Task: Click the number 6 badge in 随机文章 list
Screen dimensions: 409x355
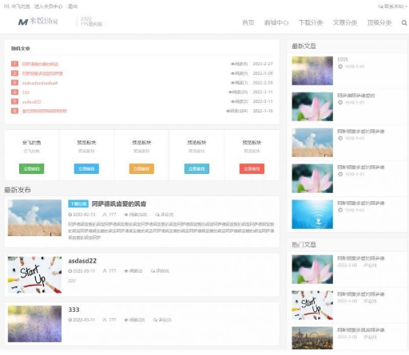Action: click(x=14, y=111)
